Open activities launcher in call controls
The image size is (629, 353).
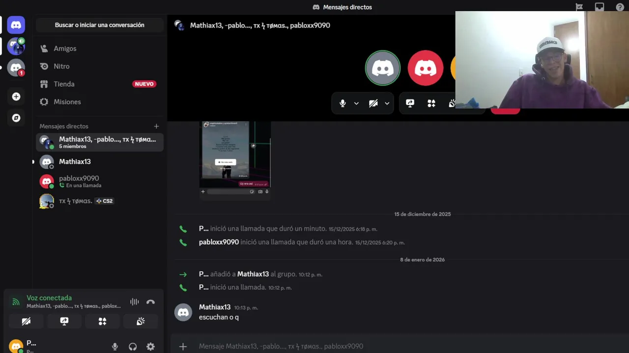point(431,103)
